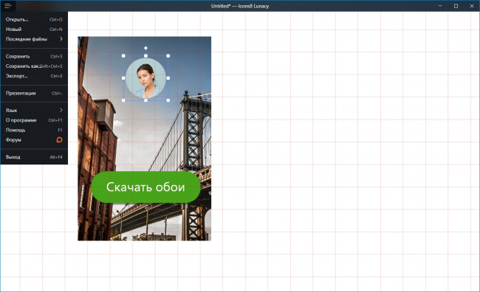The image size is (480, 292).
Task: Expand Язык language submenu
Action: [34, 111]
